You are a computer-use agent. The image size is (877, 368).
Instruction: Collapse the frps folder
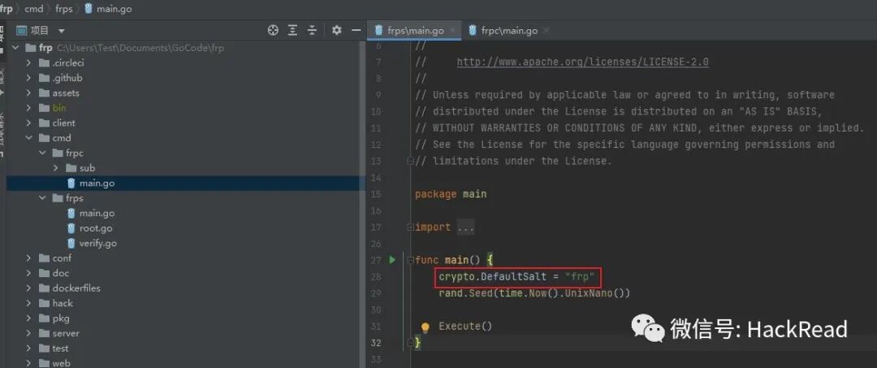(x=42, y=198)
